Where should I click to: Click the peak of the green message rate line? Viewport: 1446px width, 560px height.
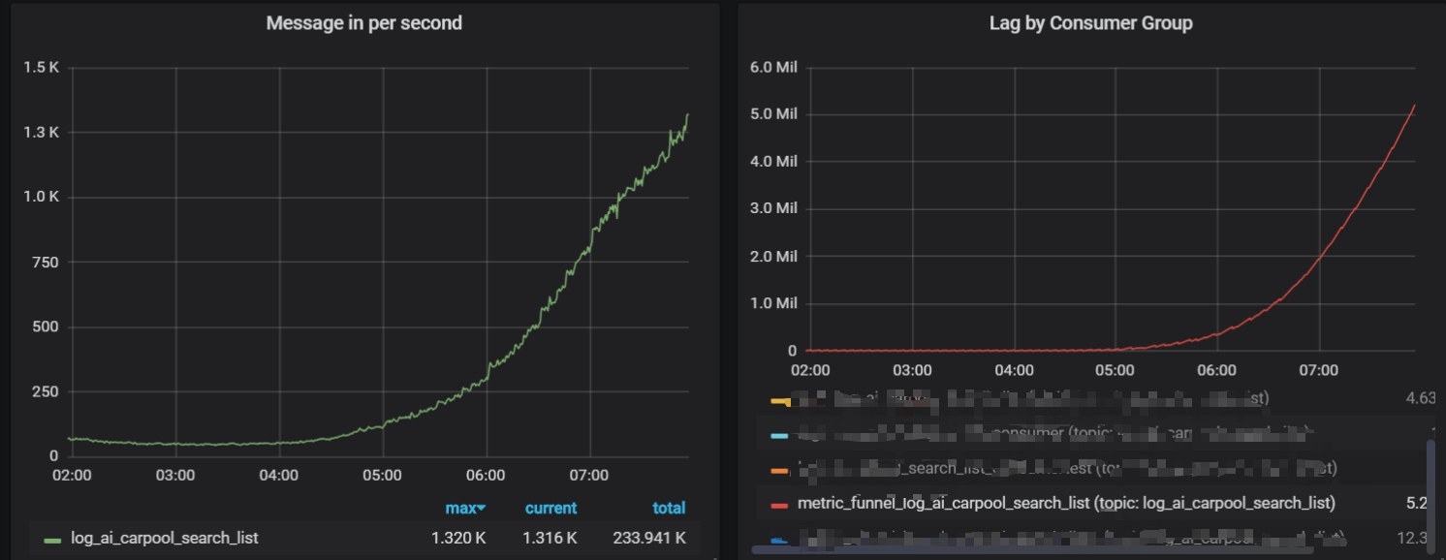click(x=687, y=115)
